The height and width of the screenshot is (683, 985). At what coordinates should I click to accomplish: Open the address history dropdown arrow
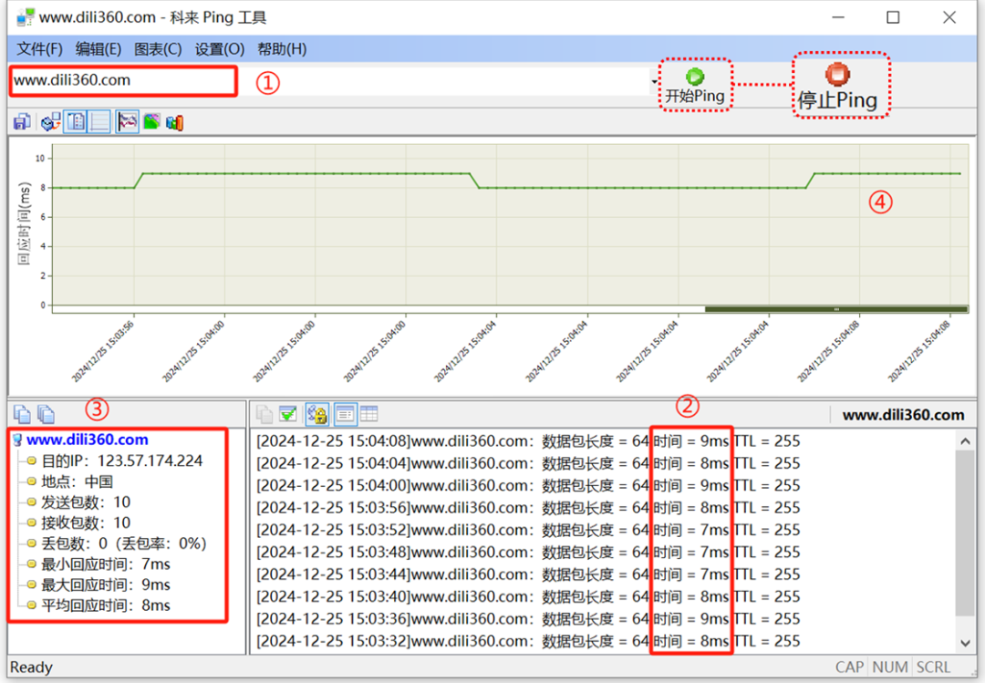(x=654, y=81)
